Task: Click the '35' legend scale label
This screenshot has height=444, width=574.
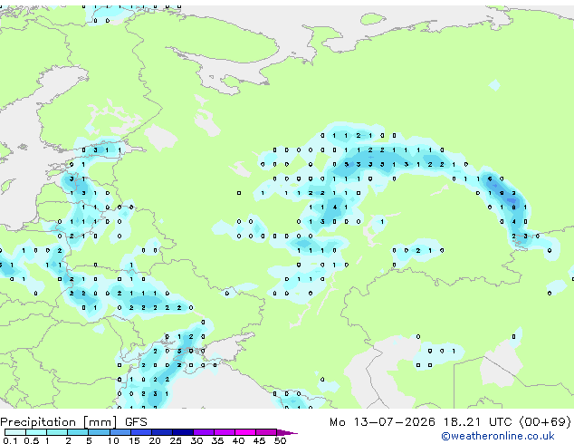Action: 217,440
